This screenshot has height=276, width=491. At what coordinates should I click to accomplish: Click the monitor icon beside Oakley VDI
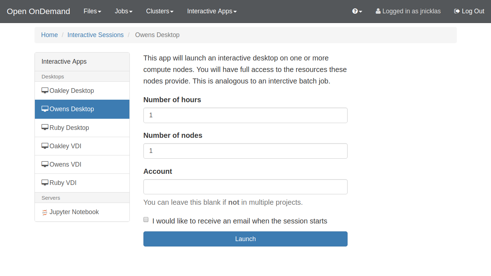[x=45, y=146]
